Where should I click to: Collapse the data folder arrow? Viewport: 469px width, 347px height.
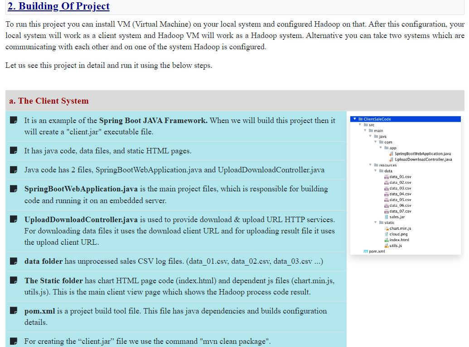click(x=376, y=171)
